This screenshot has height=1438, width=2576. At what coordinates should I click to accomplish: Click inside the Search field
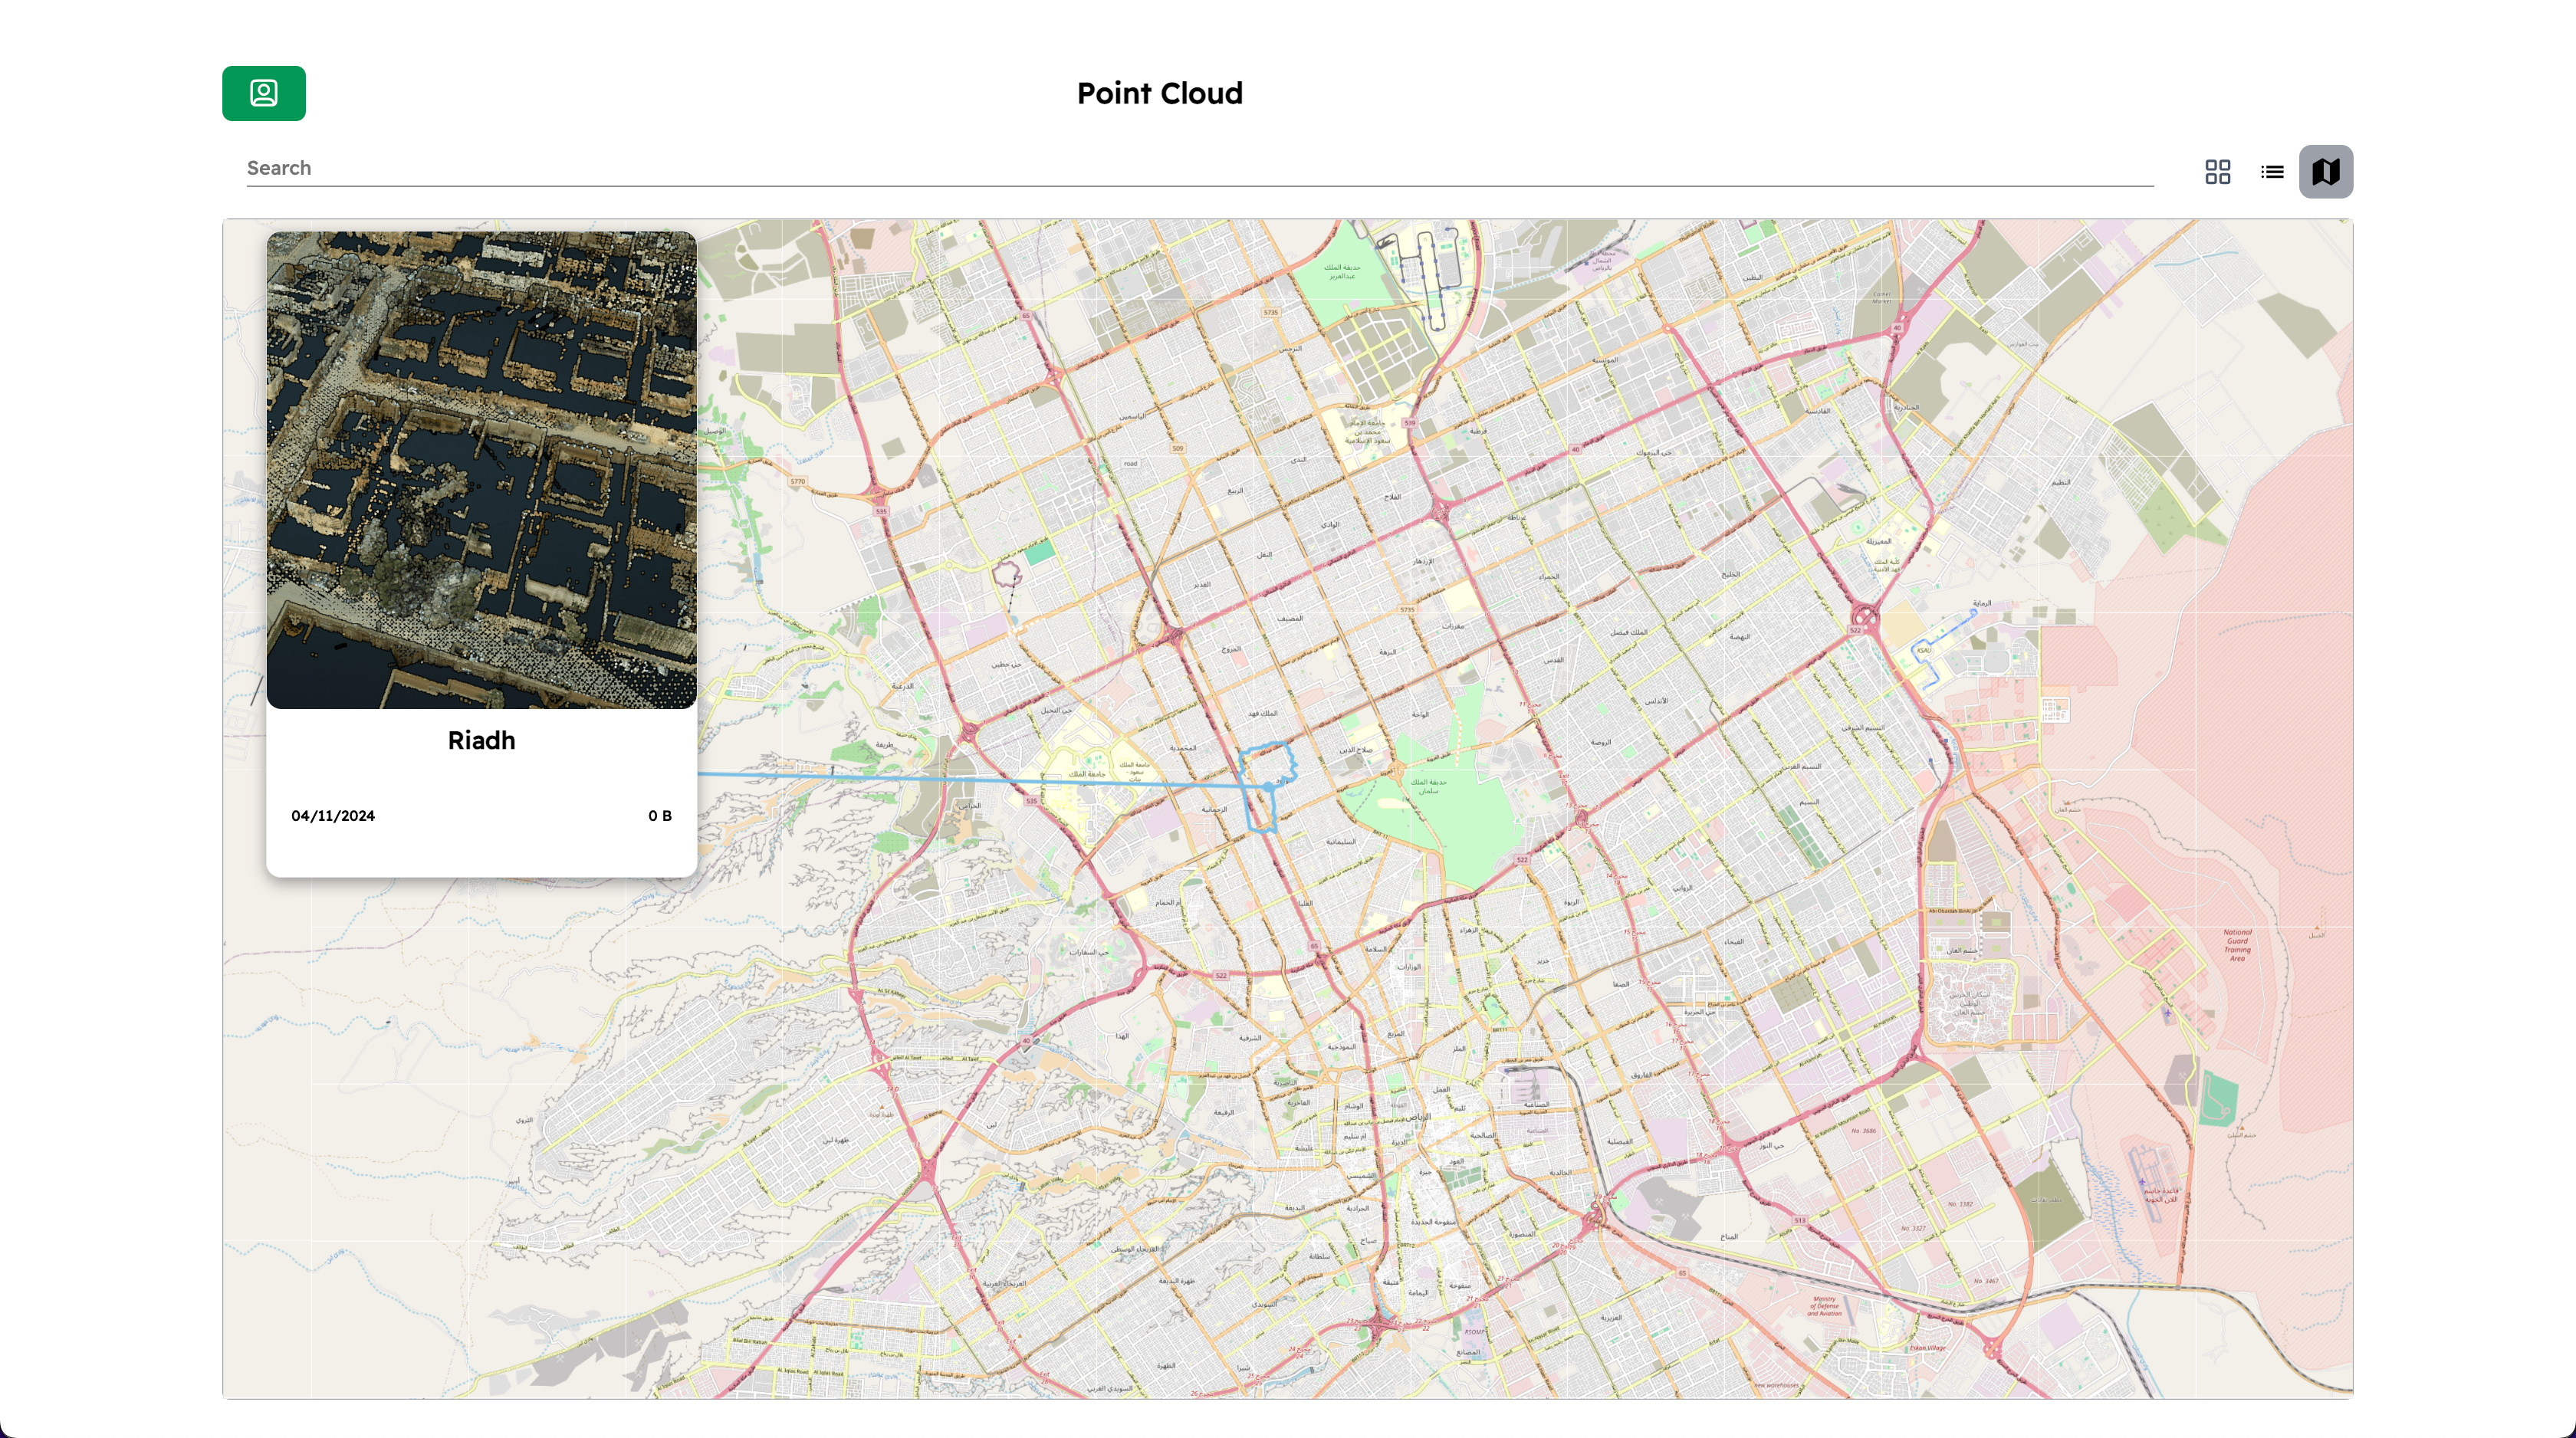point(1198,168)
